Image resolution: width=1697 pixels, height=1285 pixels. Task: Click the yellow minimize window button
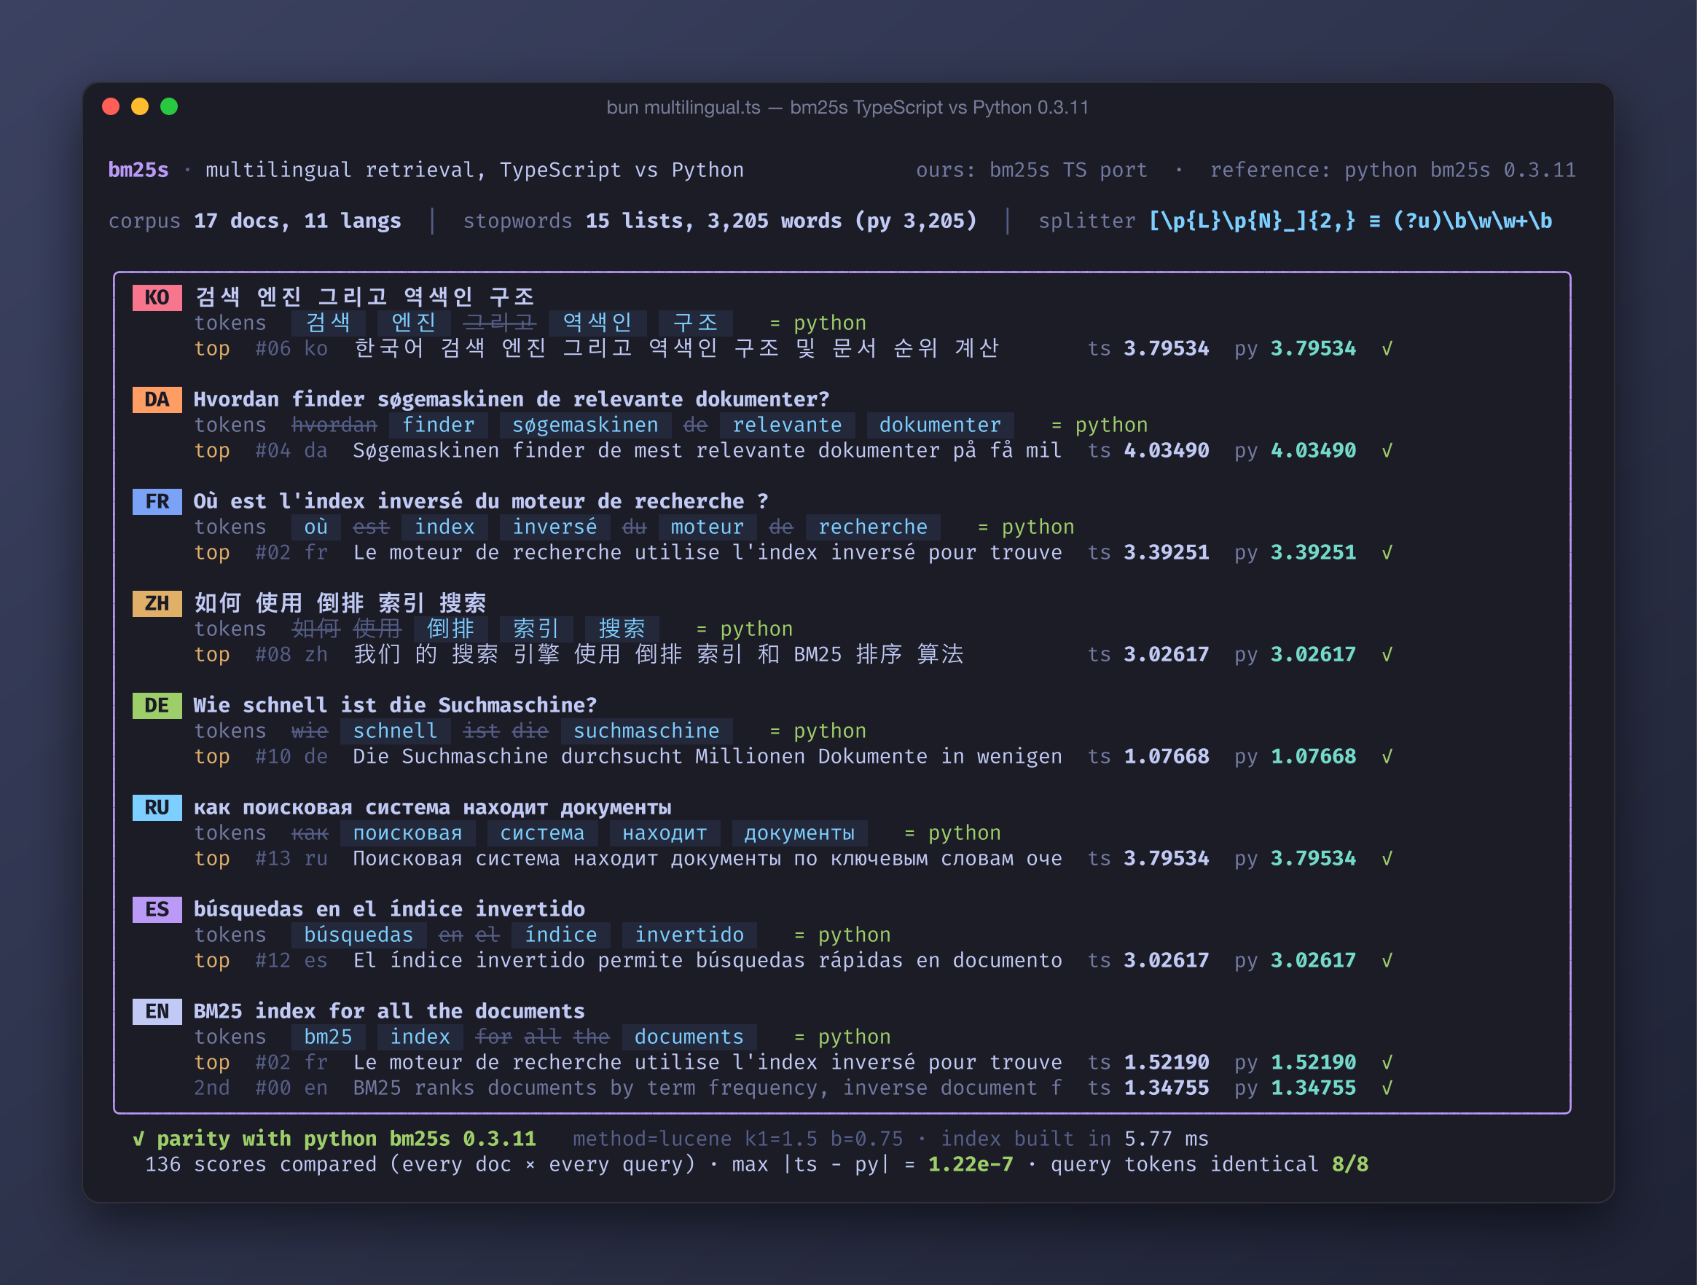point(140,106)
